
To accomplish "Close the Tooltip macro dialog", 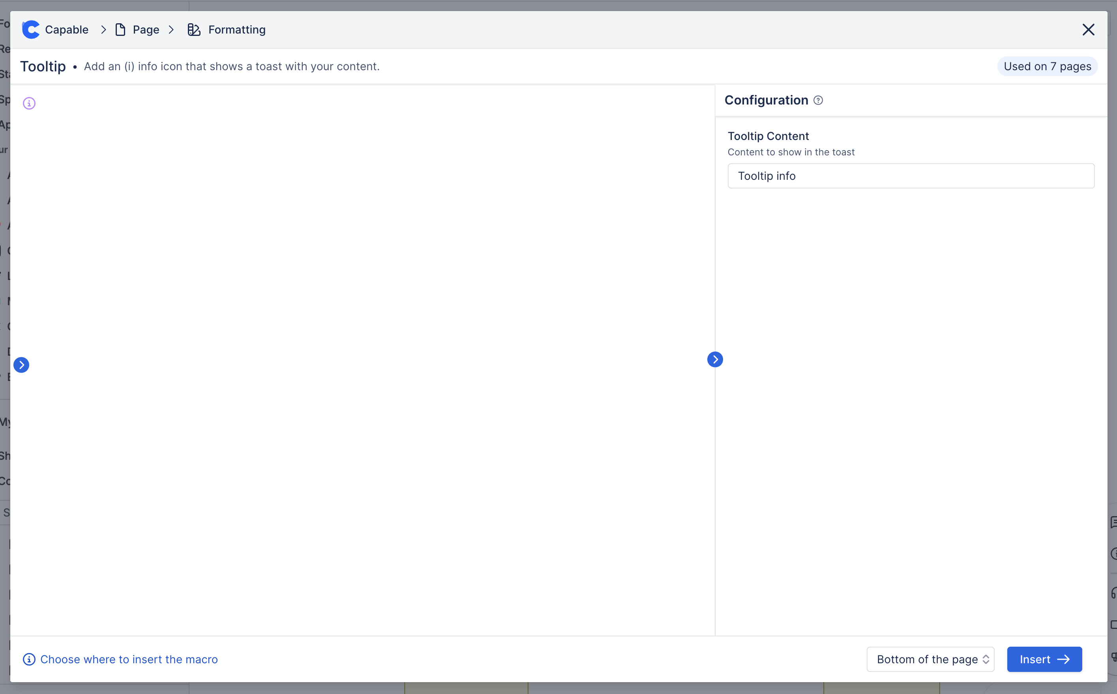I will [x=1088, y=30].
